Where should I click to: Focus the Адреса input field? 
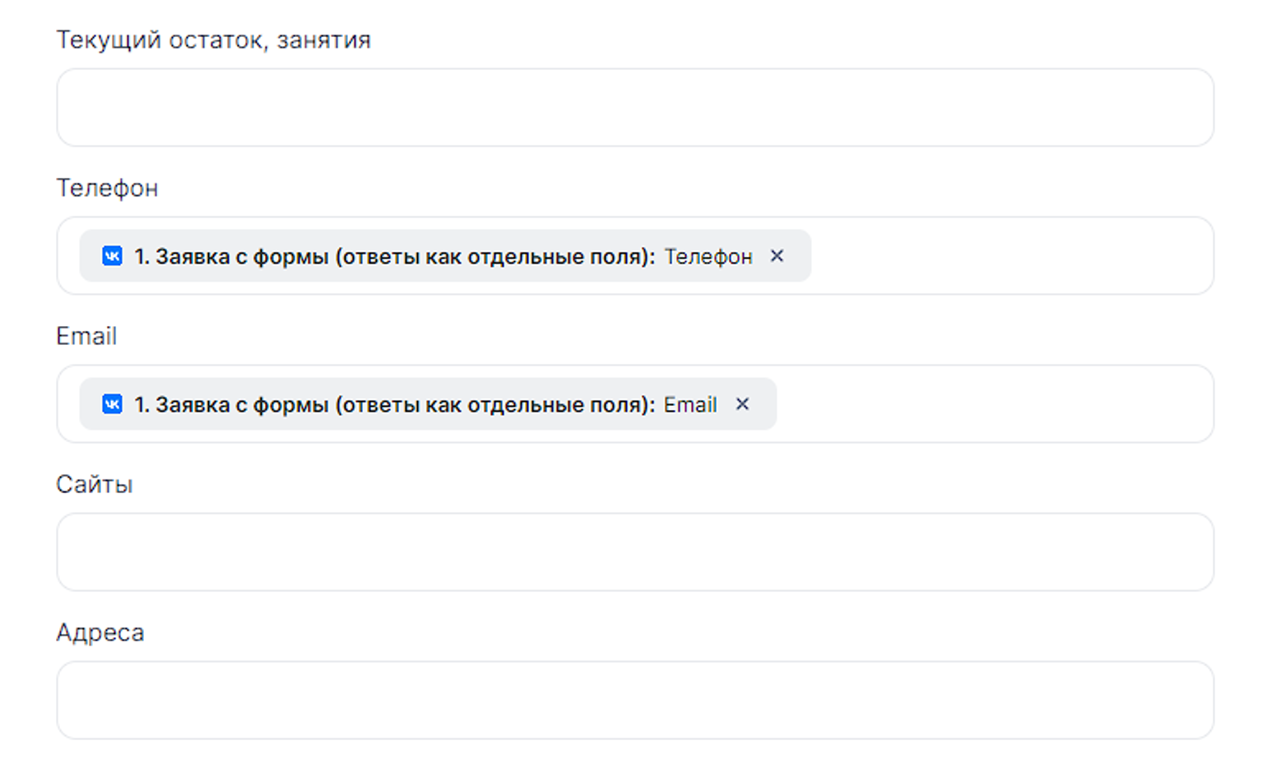[x=634, y=701]
